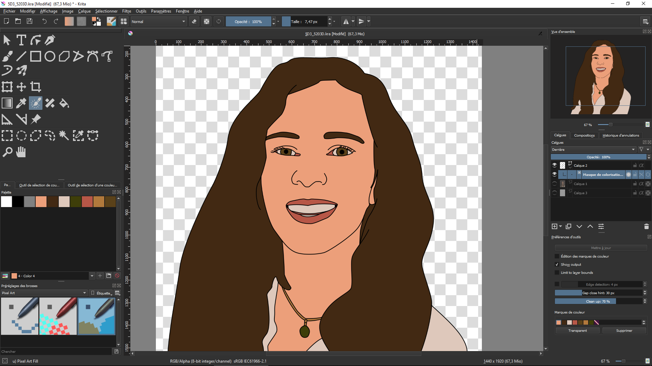Select the Pan hand tool

pos(21,152)
